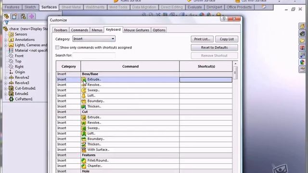Select Boss/Base Loft command icon
This screenshot has height=173, width=308.
coord(84,96)
